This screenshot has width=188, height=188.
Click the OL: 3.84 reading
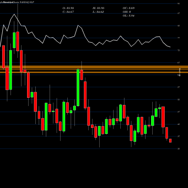coord(129,16)
